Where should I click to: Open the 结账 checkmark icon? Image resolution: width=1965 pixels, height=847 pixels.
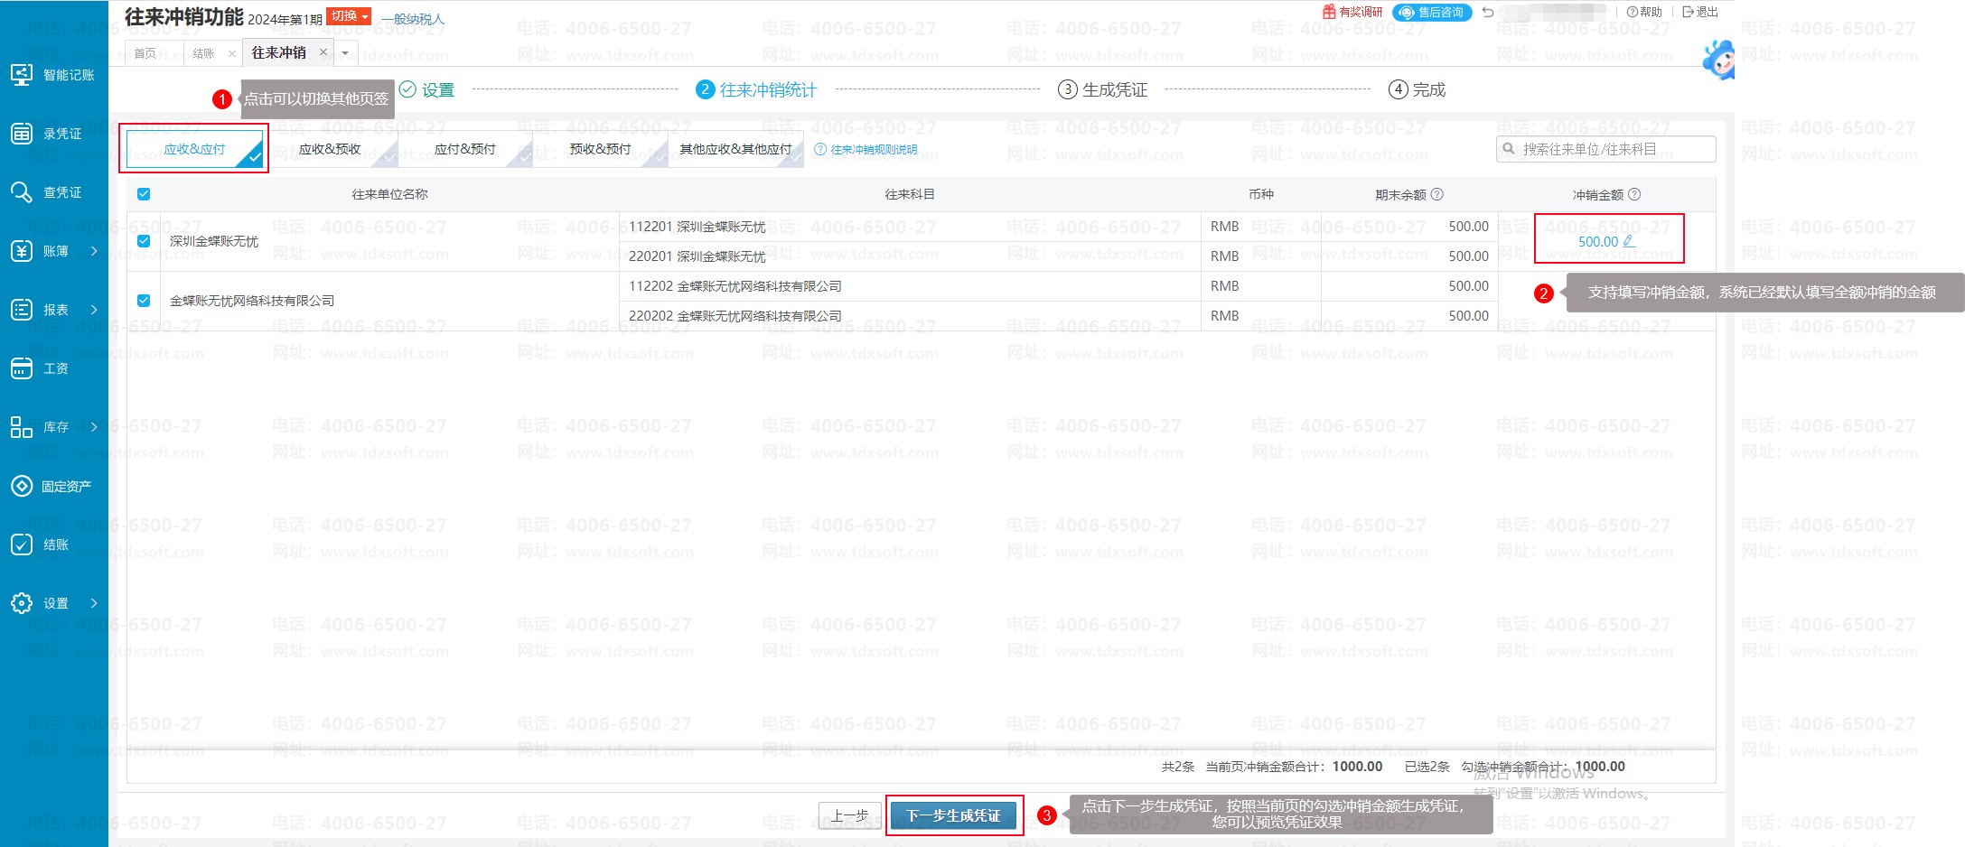coord(22,544)
